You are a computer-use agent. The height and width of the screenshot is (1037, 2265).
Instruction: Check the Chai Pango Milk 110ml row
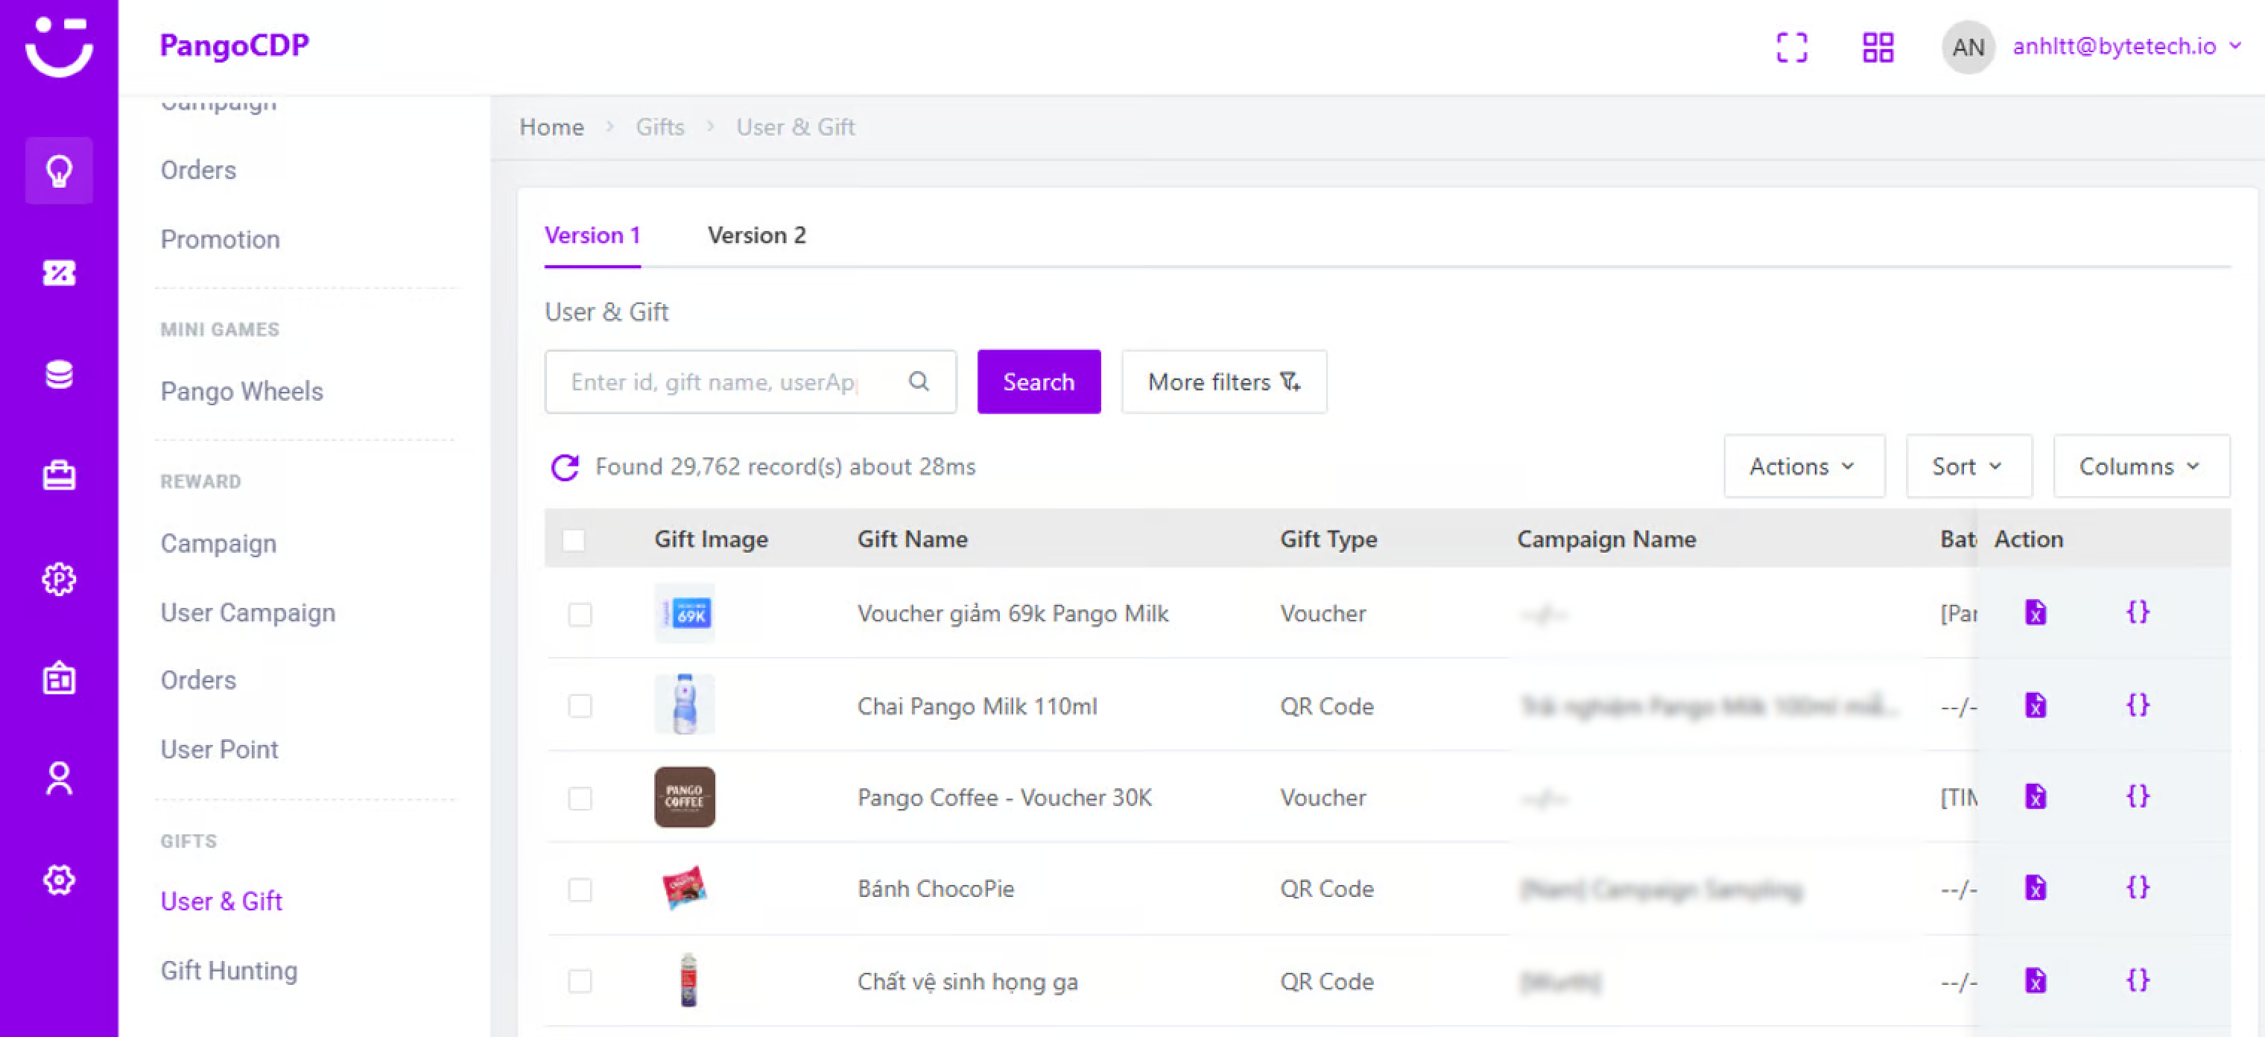pos(580,705)
